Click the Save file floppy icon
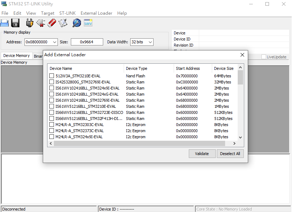This screenshot has height=212, width=292. 15,23
